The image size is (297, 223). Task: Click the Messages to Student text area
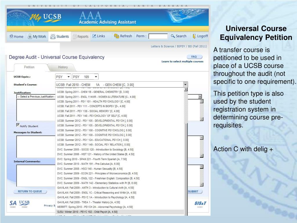[36, 146]
